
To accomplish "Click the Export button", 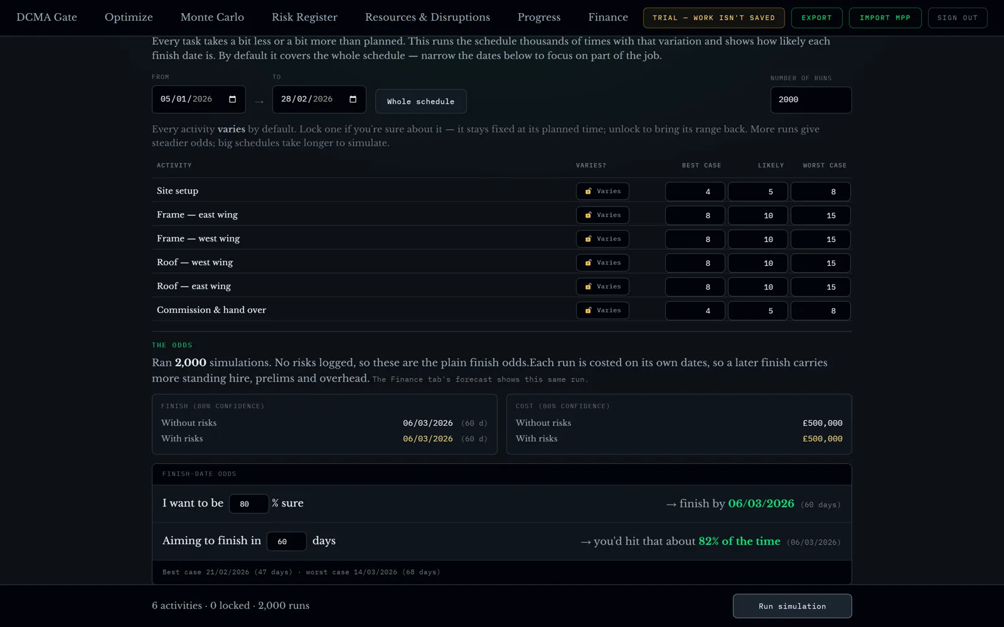I will (816, 18).
